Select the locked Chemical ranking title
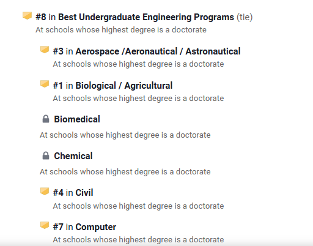 73,156
